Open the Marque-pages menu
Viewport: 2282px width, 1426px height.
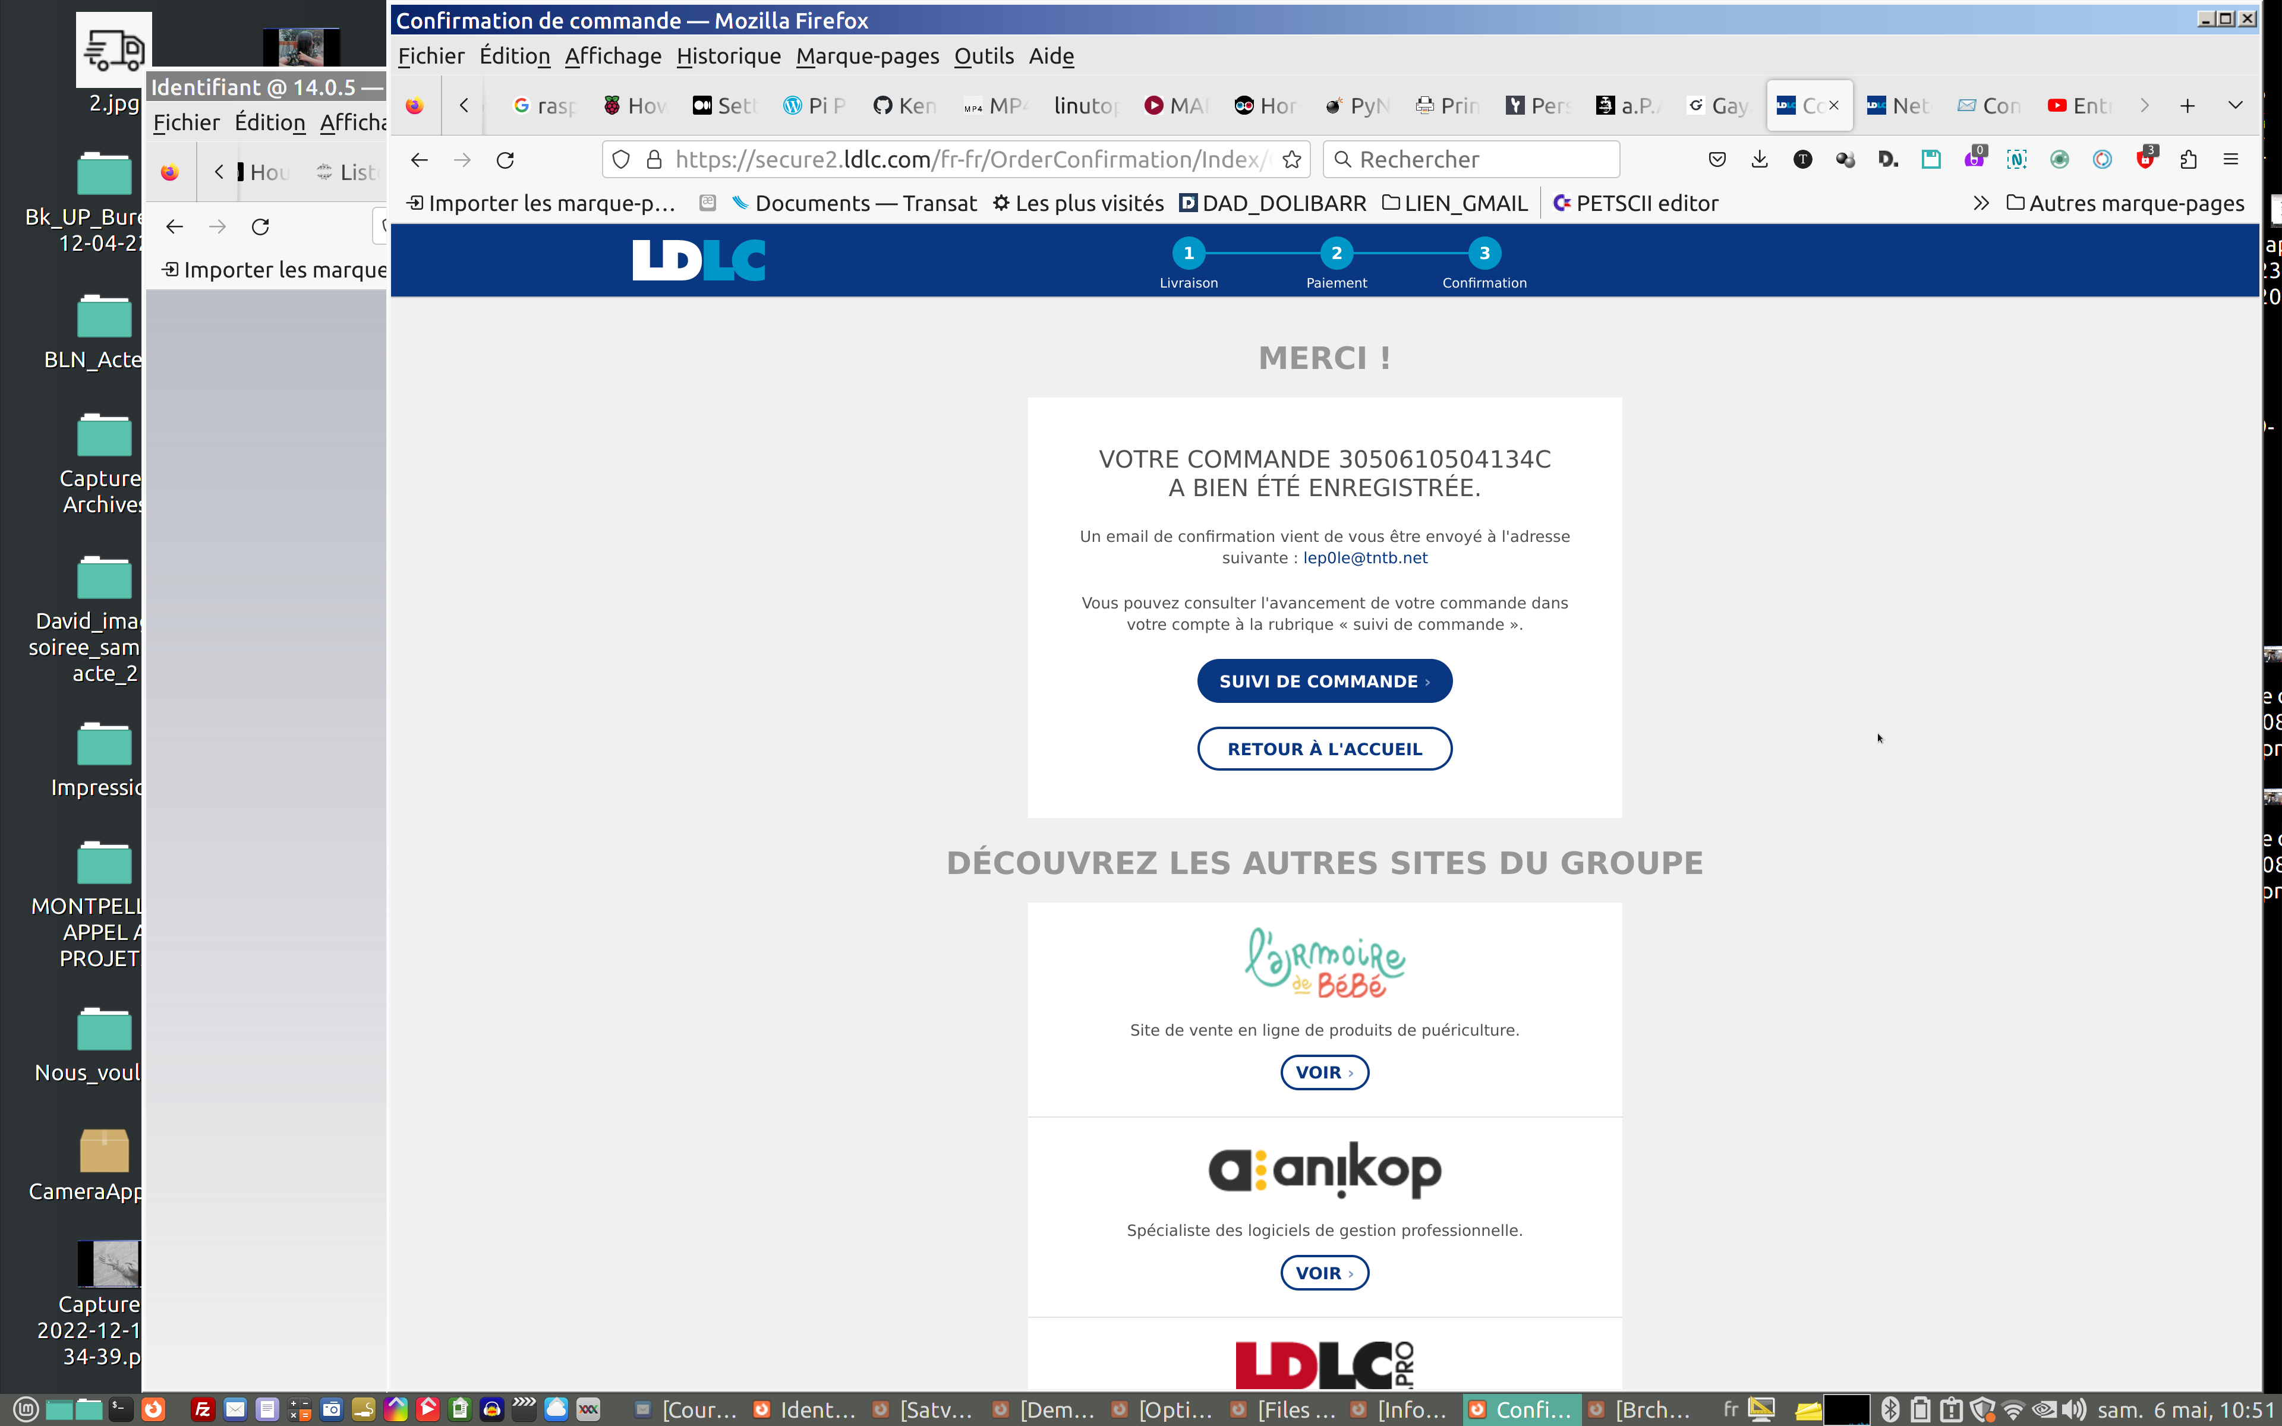pos(866,56)
